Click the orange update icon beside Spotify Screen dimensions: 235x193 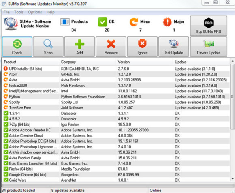point(6,102)
